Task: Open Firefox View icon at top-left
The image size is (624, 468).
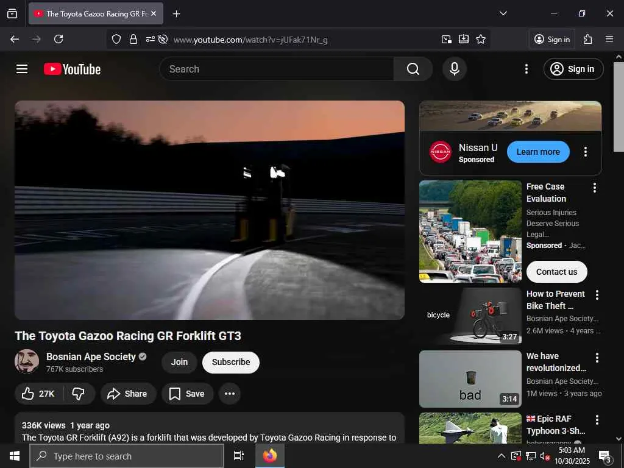Action: [x=12, y=13]
